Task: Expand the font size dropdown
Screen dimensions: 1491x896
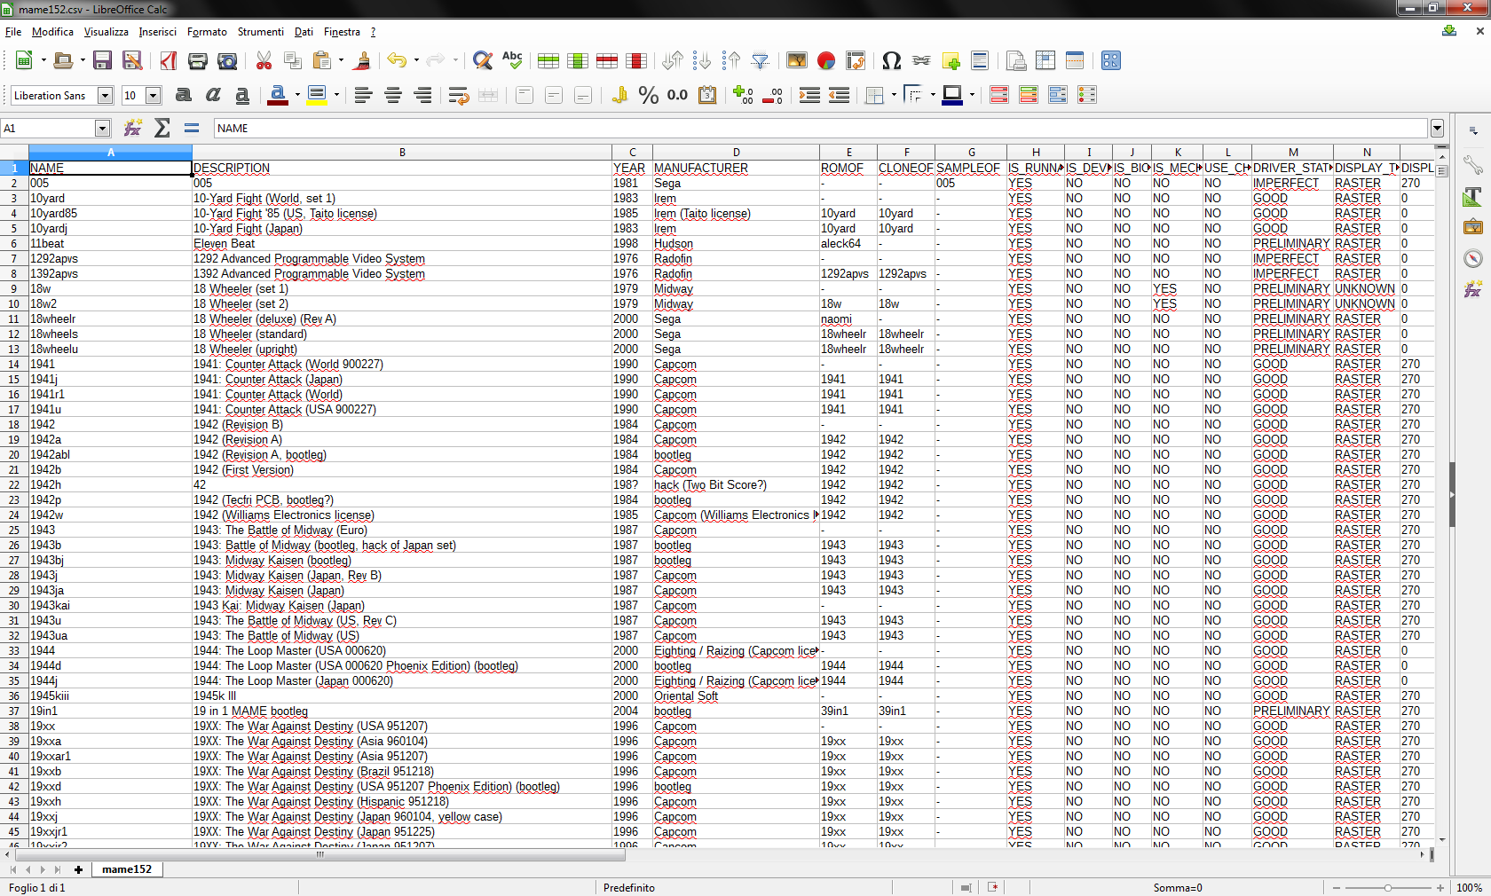Action: click(x=153, y=96)
